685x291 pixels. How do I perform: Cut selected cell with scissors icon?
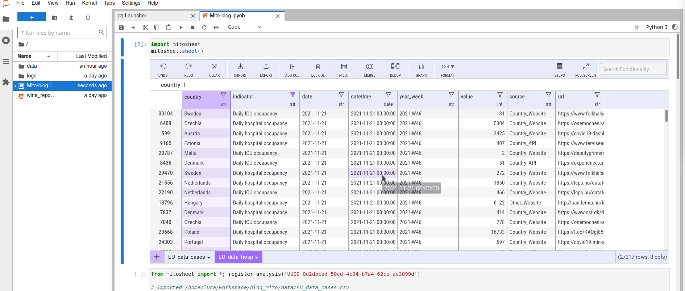145,27
